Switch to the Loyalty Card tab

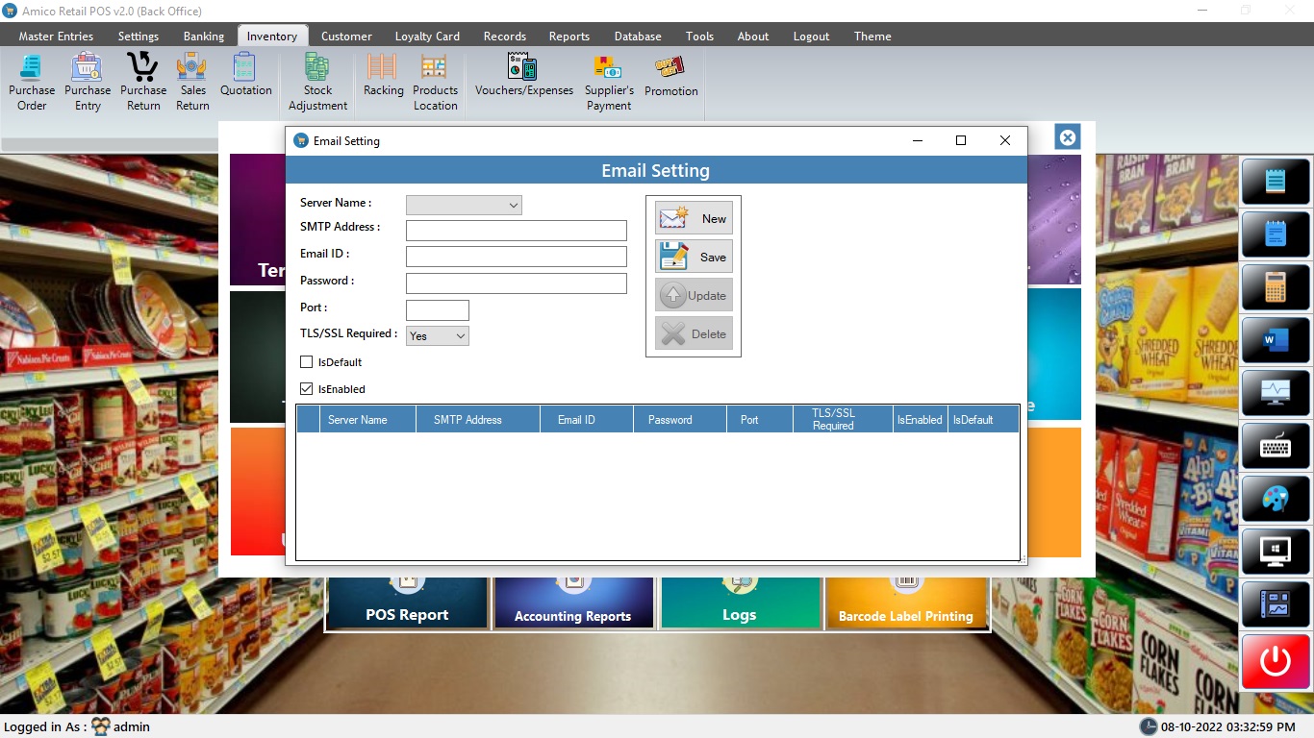(x=427, y=37)
